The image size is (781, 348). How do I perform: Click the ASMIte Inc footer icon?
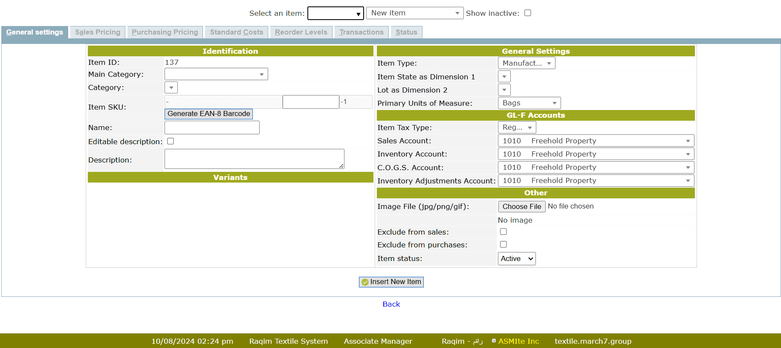tap(494, 341)
